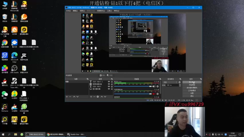Open Google Chrome desktop shortcut
This screenshot has width=244, height=137.
pos(5,44)
